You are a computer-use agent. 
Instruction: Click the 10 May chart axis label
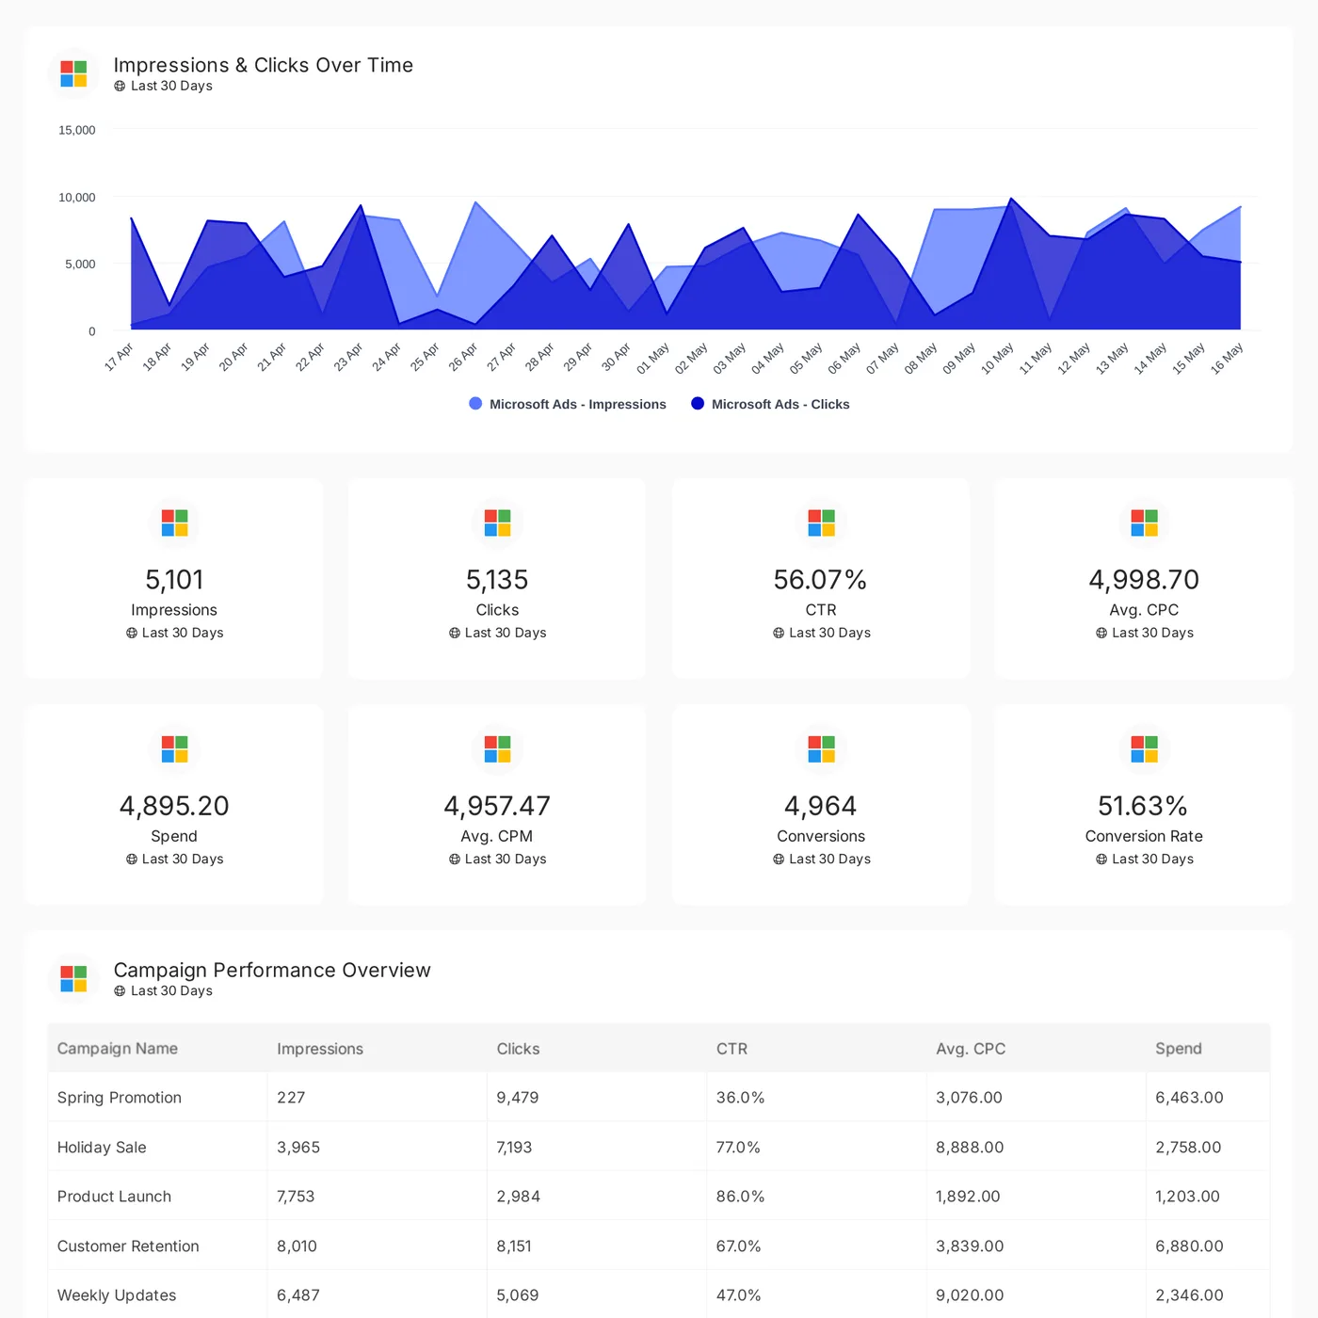click(998, 359)
